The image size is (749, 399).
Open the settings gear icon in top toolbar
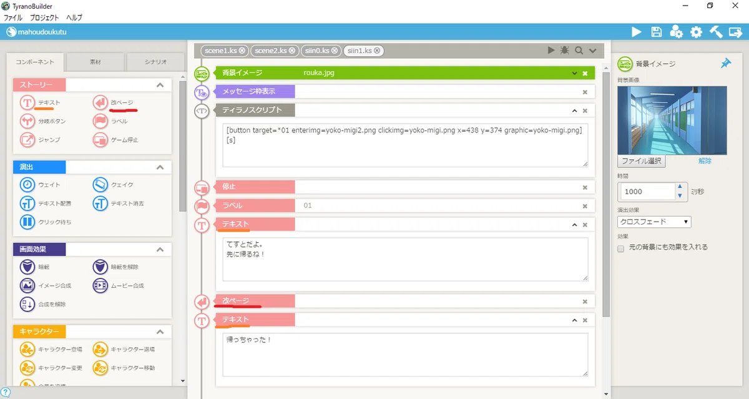pos(696,32)
